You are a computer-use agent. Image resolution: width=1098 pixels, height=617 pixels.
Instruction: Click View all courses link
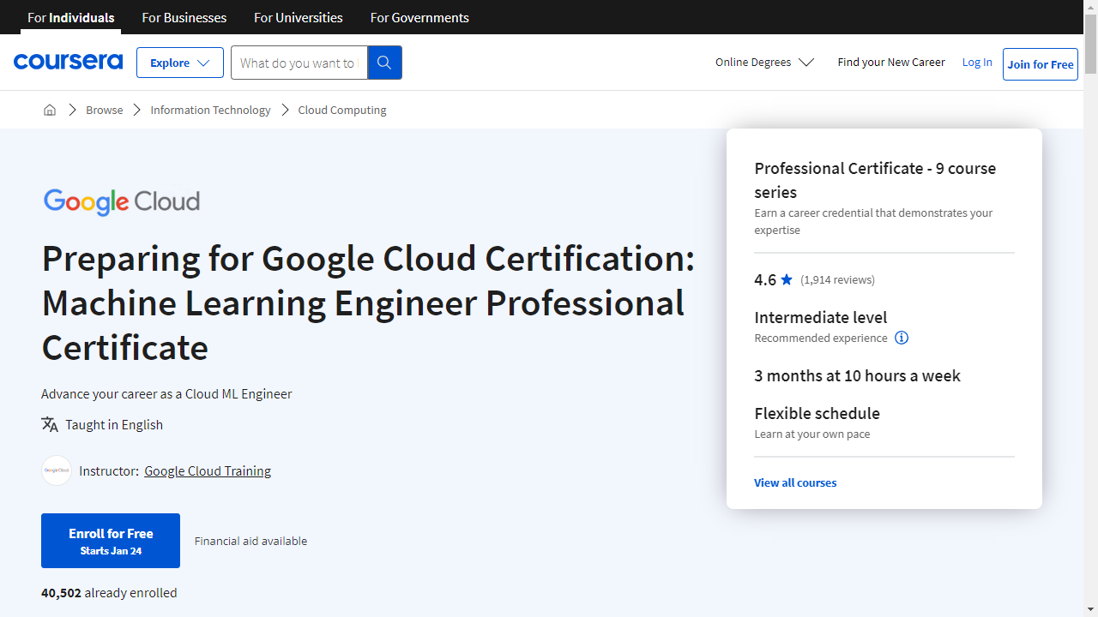click(x=795, y=482)
